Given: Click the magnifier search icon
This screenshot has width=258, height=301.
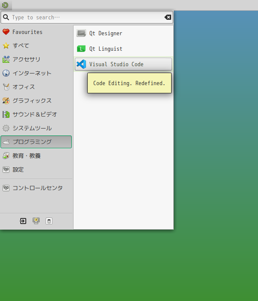Looking at the screenshot, I should click(x=6, y=17).
